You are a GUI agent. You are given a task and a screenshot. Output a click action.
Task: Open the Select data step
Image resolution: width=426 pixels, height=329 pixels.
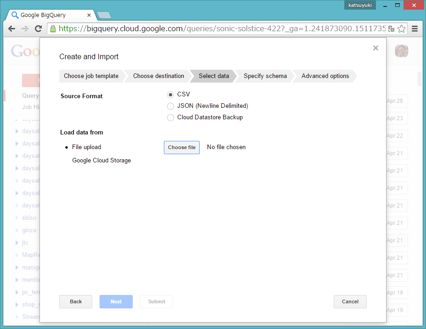coord(214,76)
